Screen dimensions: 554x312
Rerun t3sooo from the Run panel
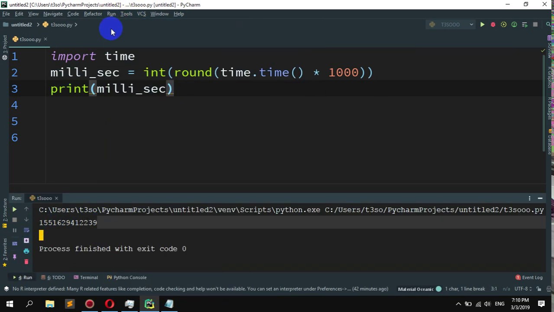click(x=14, y=210)
